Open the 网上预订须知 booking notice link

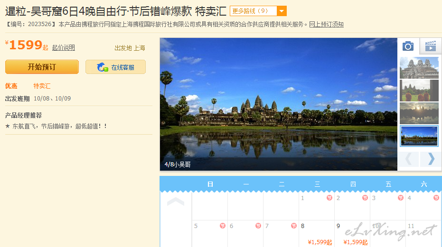tap(326, 25)
